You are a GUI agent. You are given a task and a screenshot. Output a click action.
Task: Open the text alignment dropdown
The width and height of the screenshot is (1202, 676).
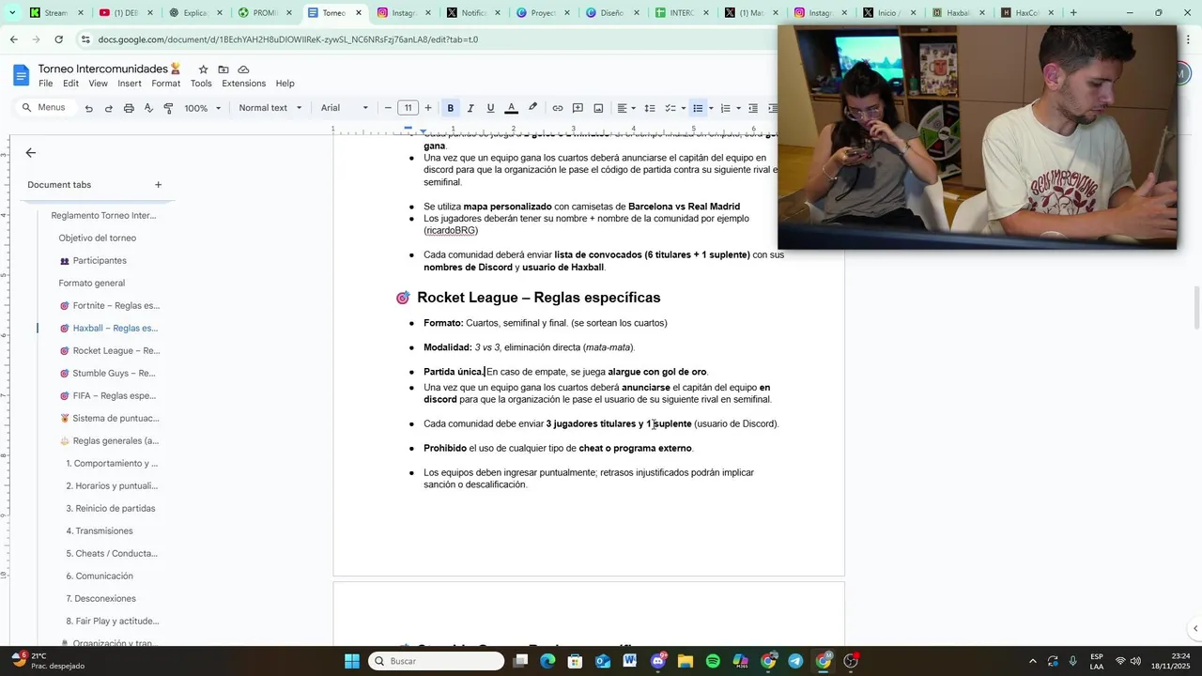click(626, 108)
